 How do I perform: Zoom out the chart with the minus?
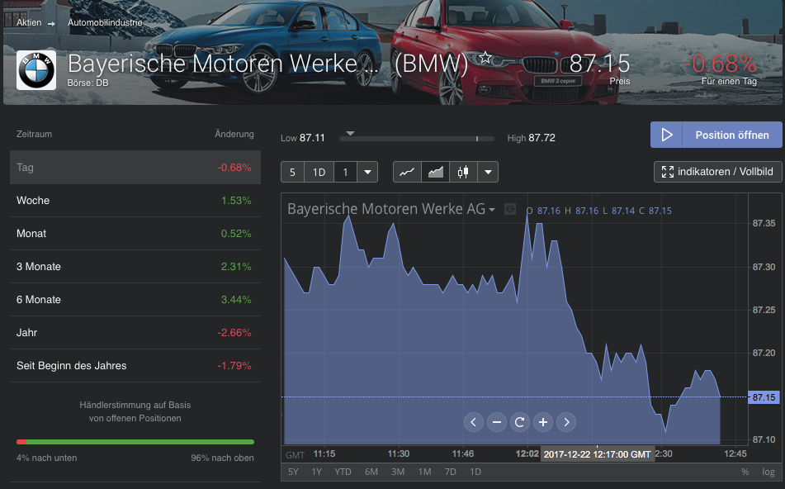tap(497, 422)
